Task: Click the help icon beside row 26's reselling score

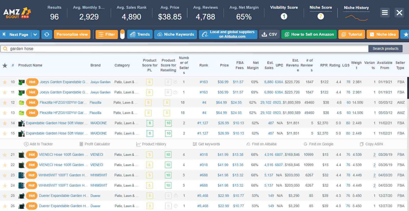Action: [176, 206]
